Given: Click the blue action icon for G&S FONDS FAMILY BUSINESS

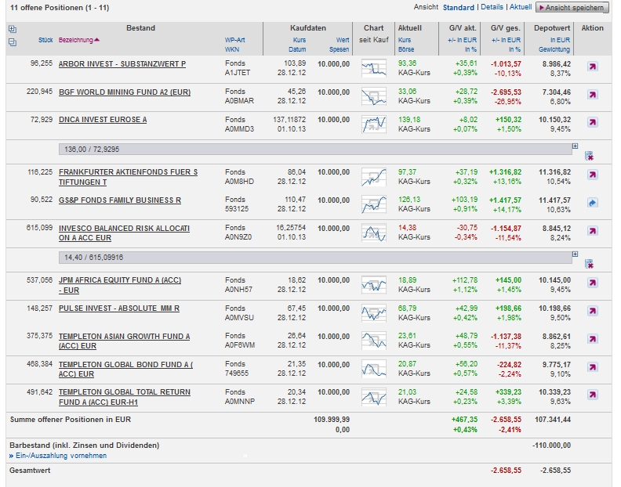Looking at the screenshot, I should point(592,204).
